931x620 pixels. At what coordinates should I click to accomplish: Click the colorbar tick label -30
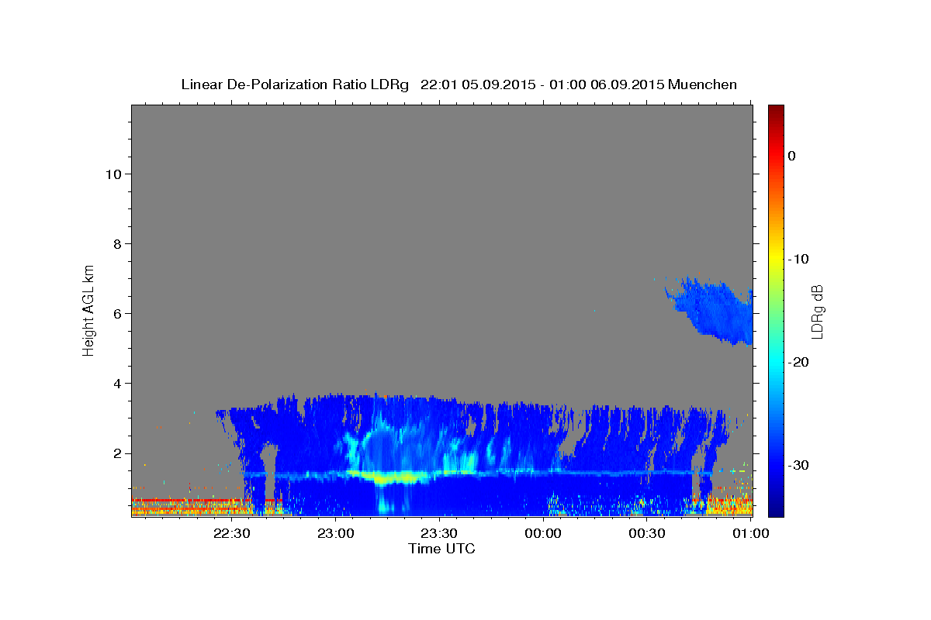[798, 465]
